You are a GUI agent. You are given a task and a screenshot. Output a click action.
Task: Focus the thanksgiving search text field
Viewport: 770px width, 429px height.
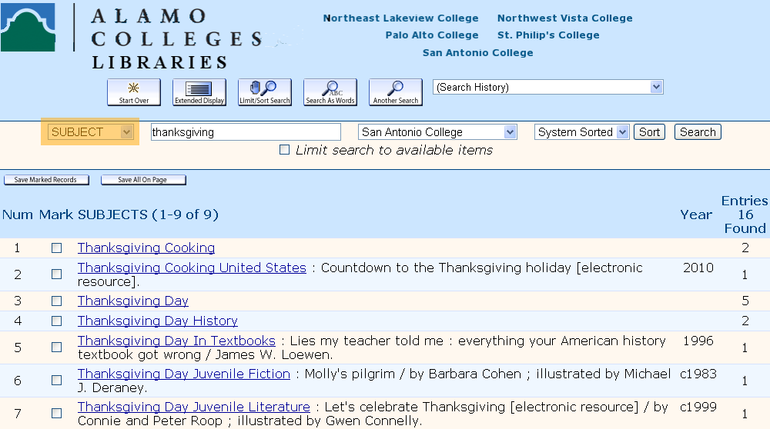[246, 132]
